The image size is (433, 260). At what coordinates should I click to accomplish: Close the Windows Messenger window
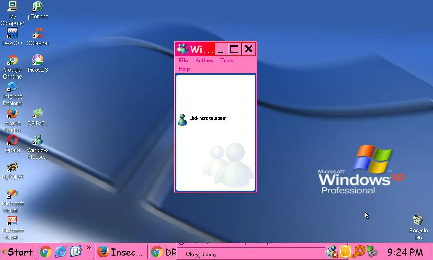pyautogui.click(x=249, y=49)
